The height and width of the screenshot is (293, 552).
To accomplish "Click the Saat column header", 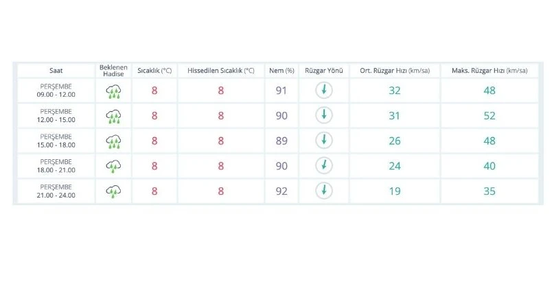I will pos(56,71).
